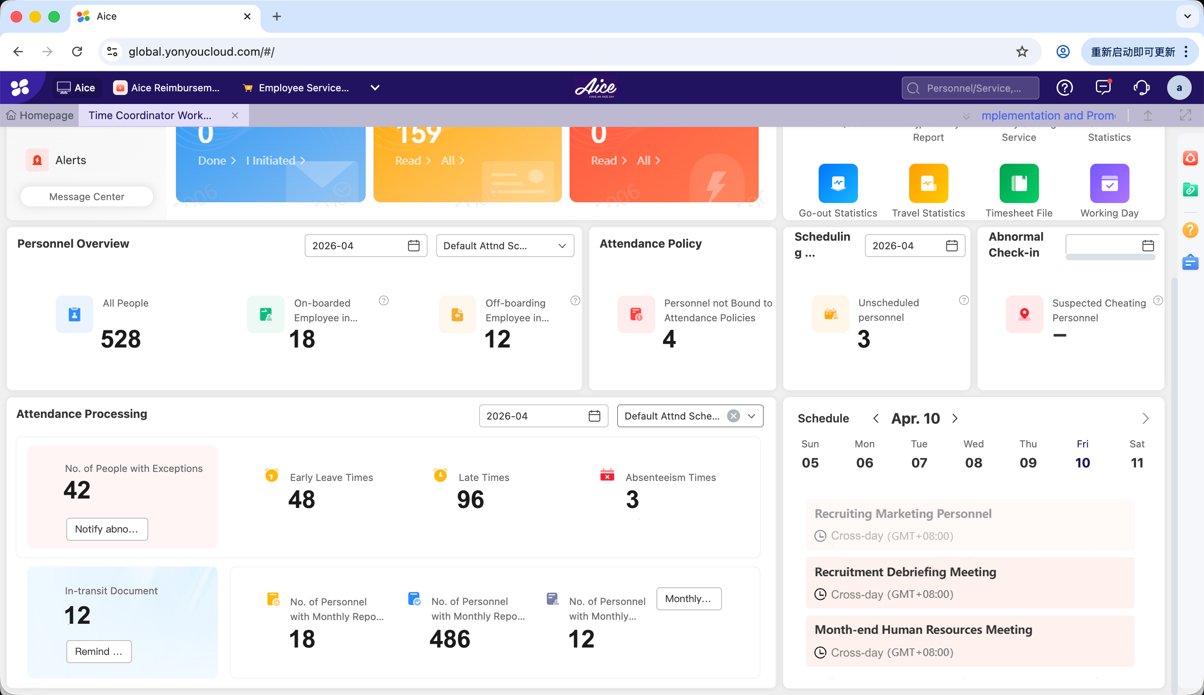Open the message notifications icon in header
This screenshot has width=1204, height=695.
(x=1103, y=88)
